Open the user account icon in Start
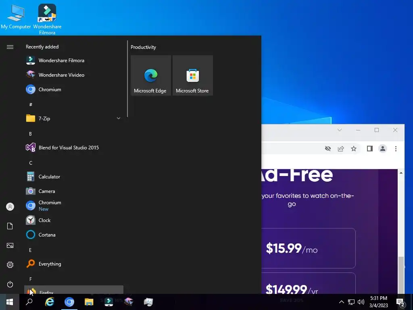Viewport: 413px width, 310px height. 10,207
